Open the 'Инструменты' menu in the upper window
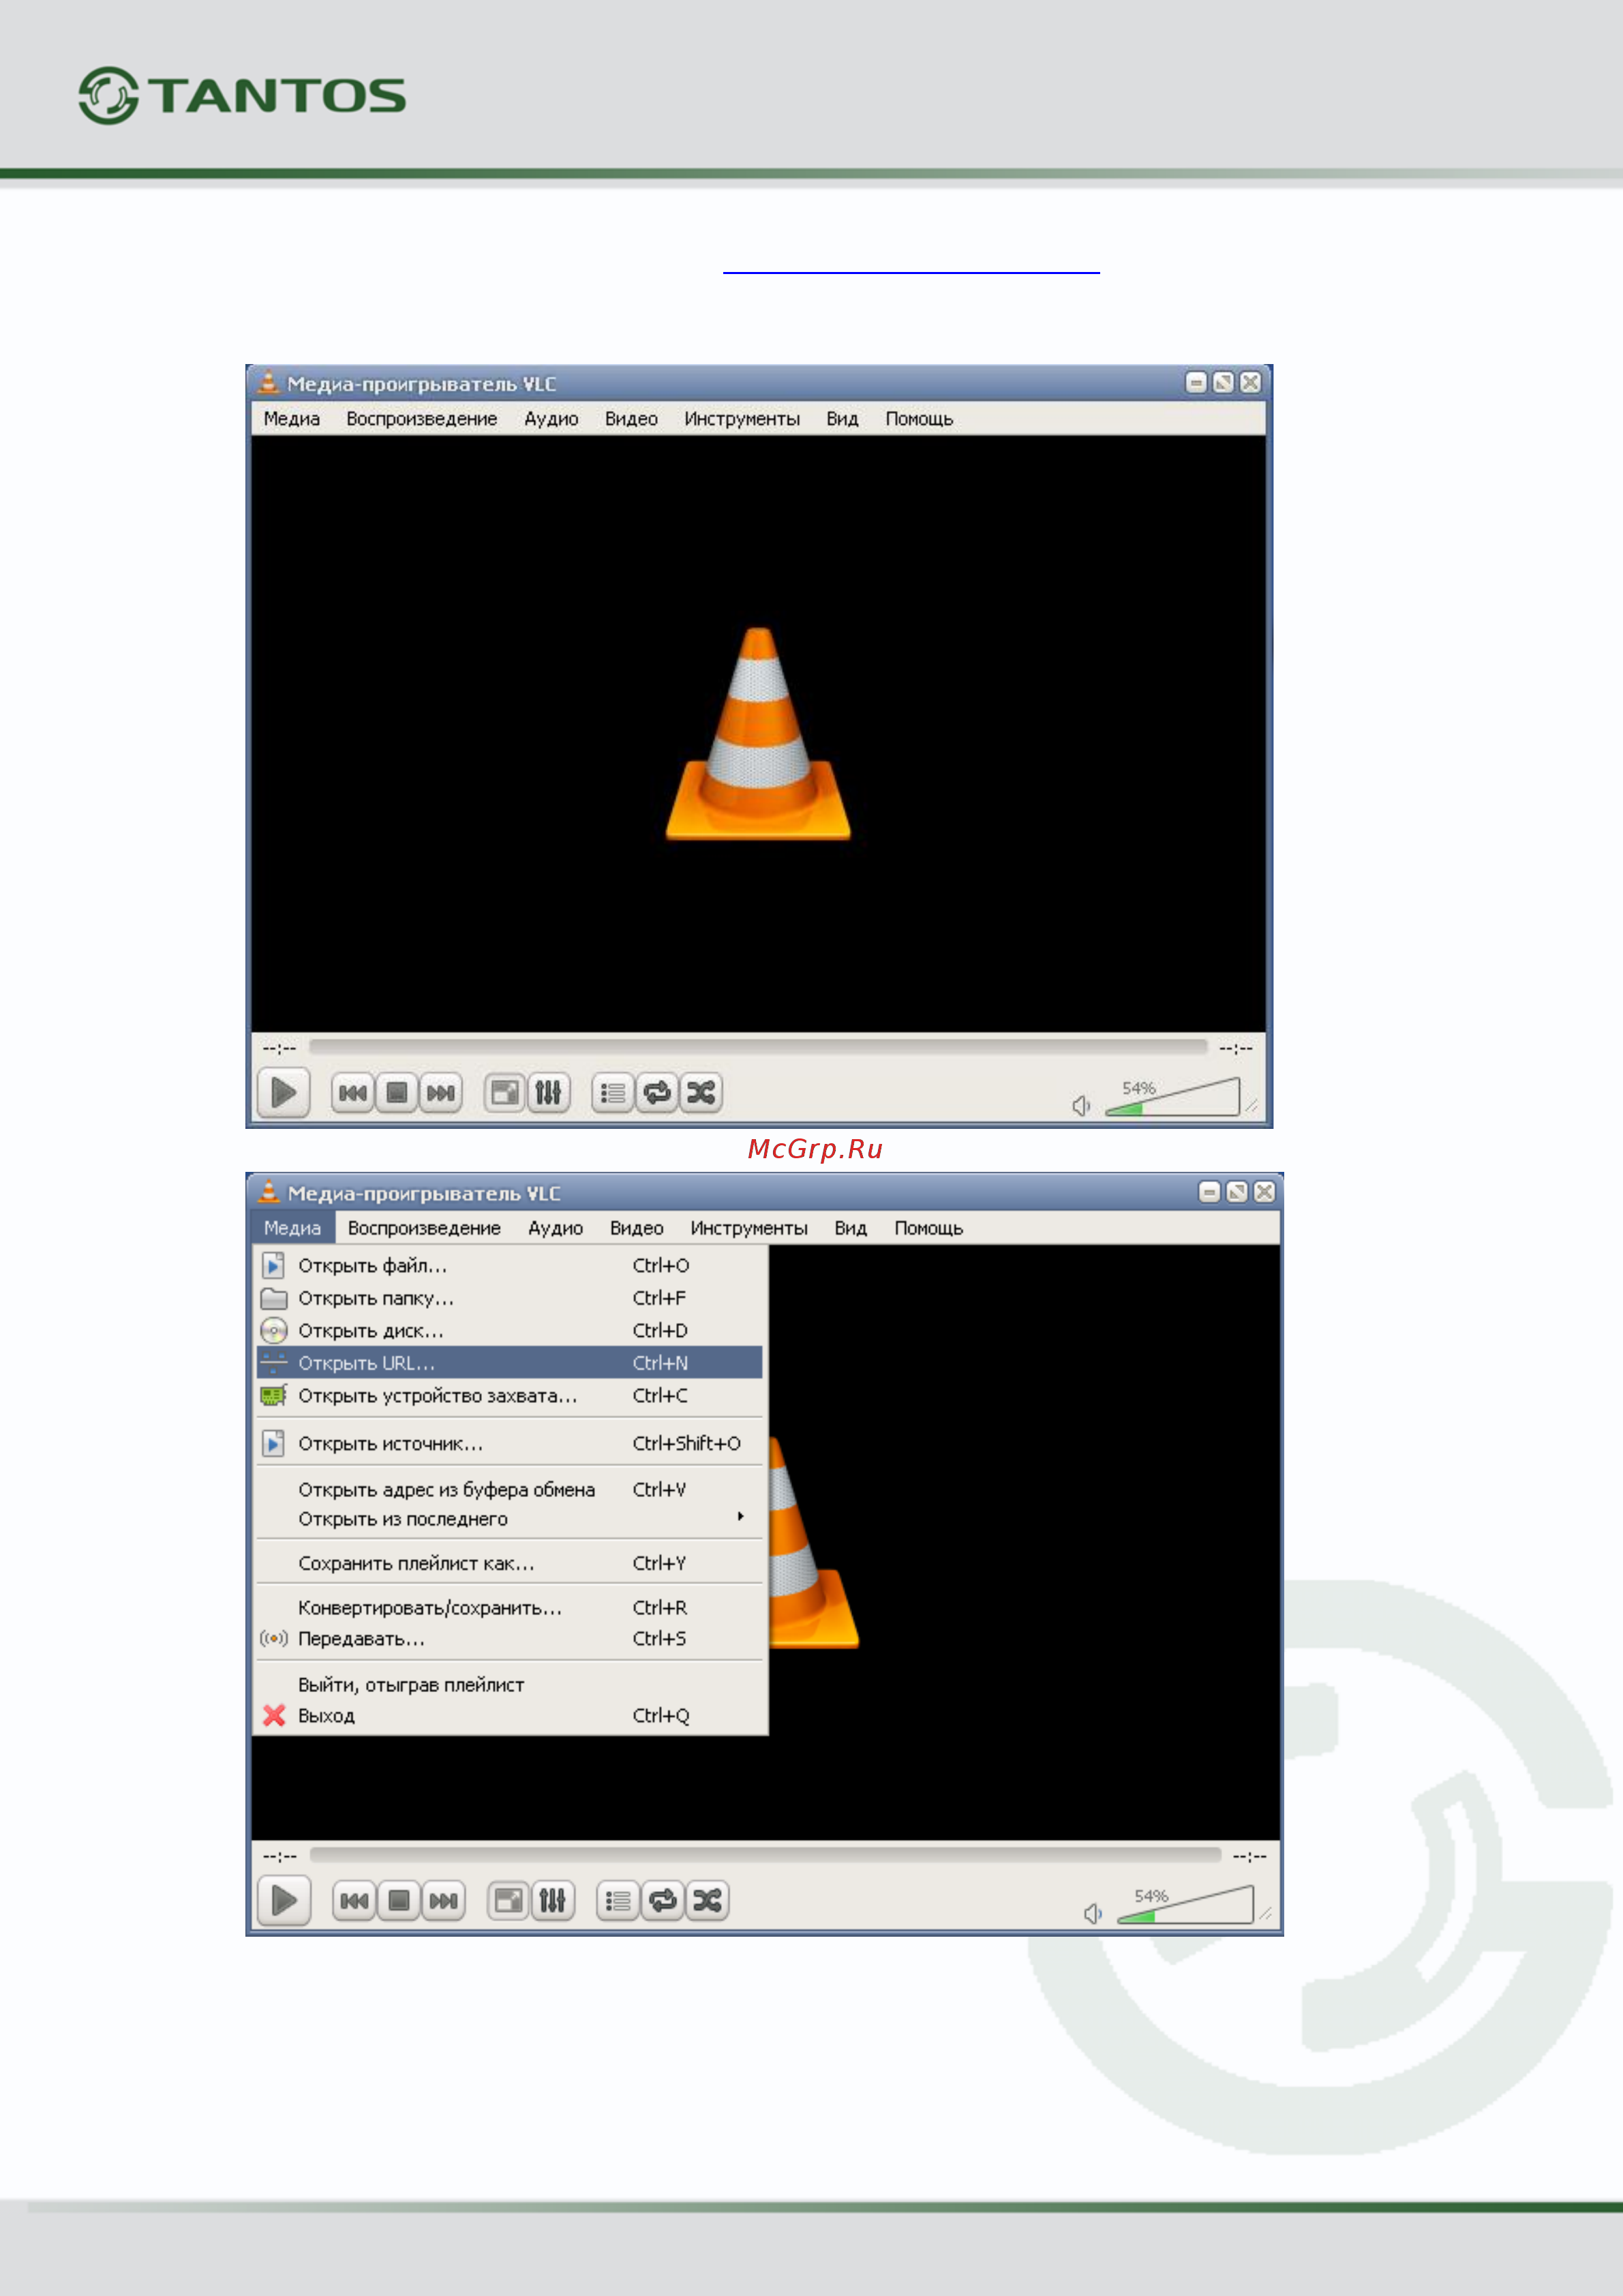This screenshot has height=2296, width=1623. (x=742, y=419)
